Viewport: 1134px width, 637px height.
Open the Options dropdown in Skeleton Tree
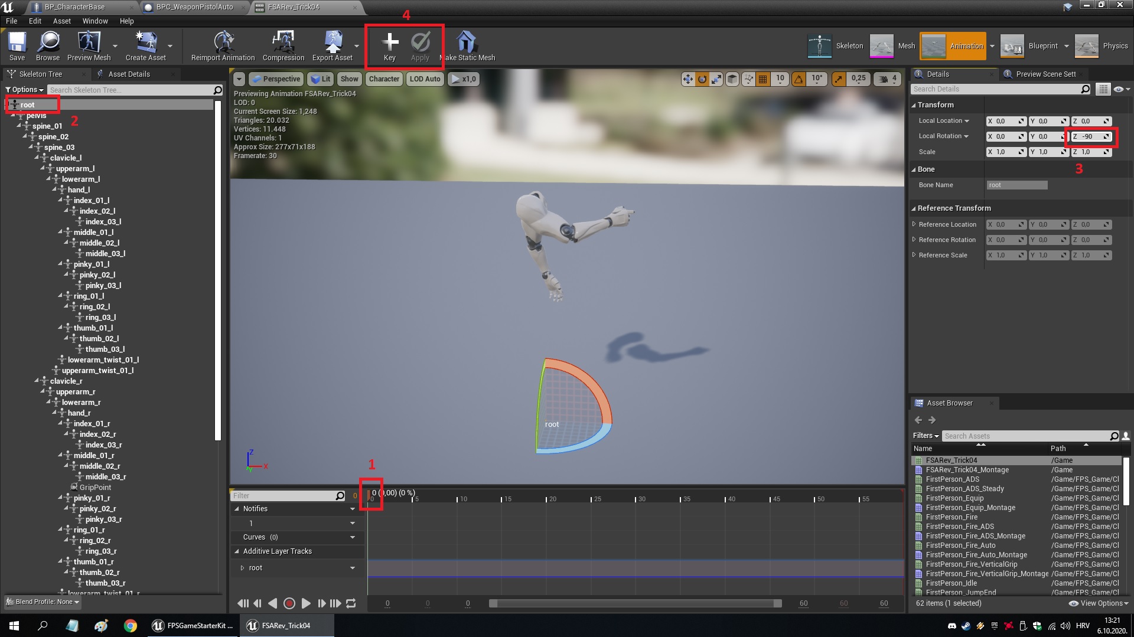tap(24, 90)
